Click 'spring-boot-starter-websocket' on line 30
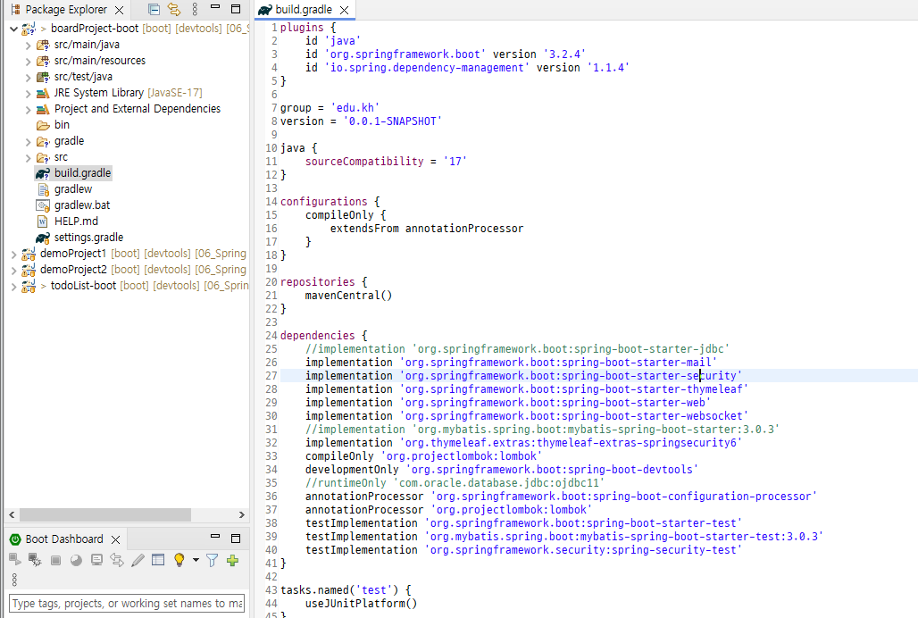The image size is (918, 618). pos(653,416)
